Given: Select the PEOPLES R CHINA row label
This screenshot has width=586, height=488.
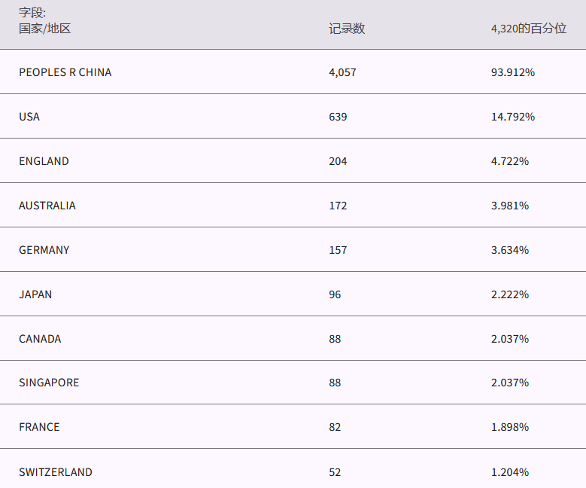Looking at the screenshot, I should coord(65,72).
